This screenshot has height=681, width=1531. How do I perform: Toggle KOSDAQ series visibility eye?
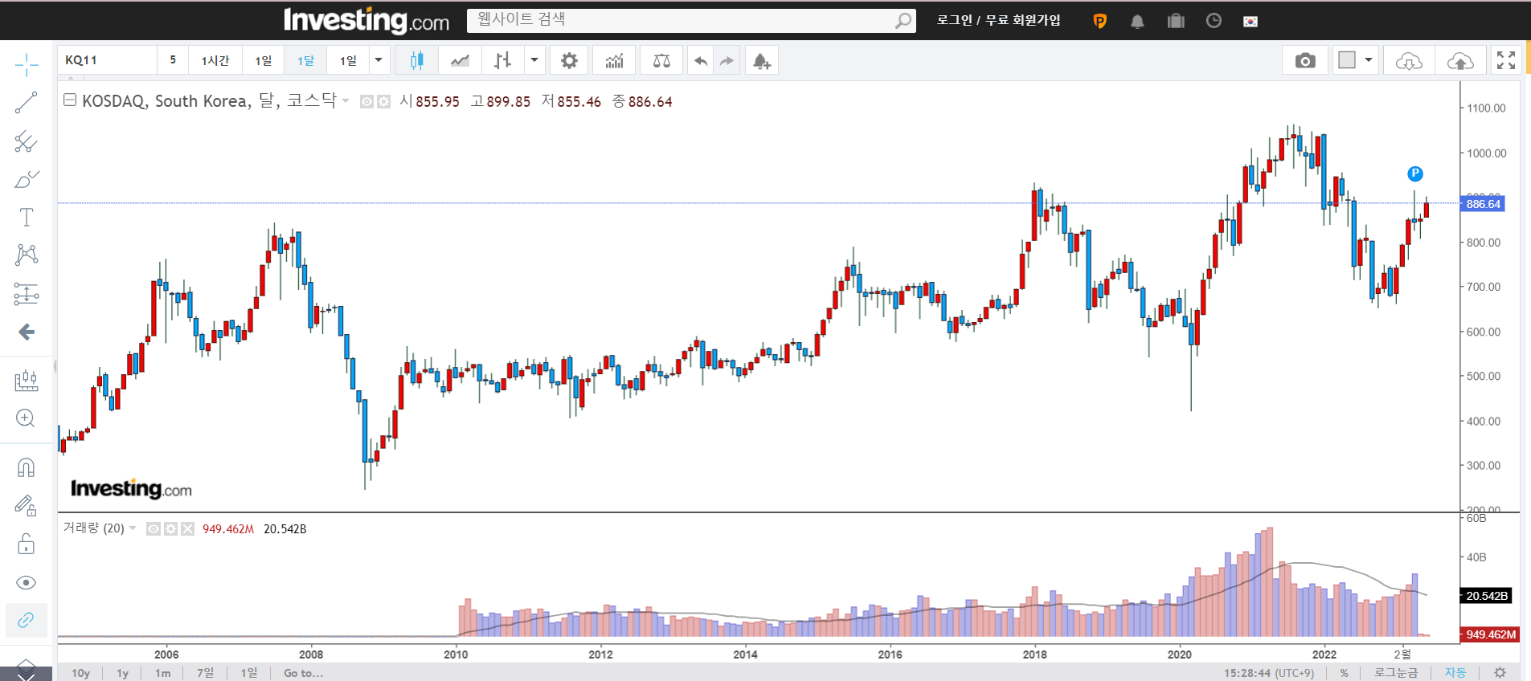[x=366, y=101]
